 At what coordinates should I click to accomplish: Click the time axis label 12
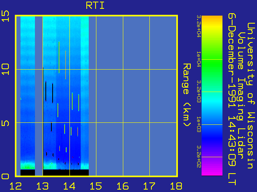(16, 186)
